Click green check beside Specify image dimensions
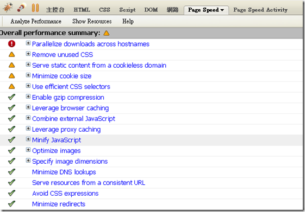Image resolution: width=305 pixels, height=212 pixels. 11,161
